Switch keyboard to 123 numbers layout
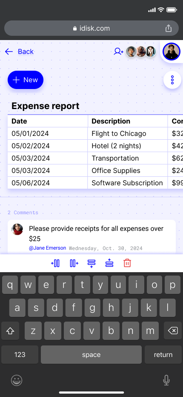The width and height of the screenshot is (183, 397). tap(20, 355)
